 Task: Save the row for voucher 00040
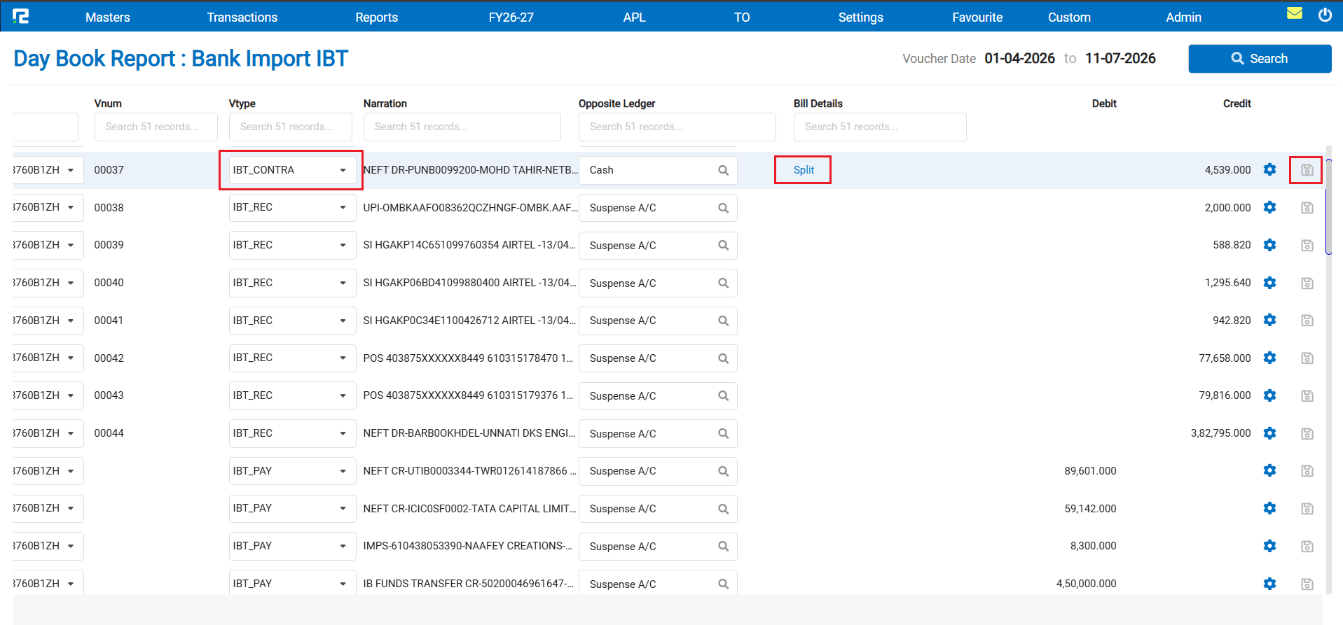(1307, 283)
